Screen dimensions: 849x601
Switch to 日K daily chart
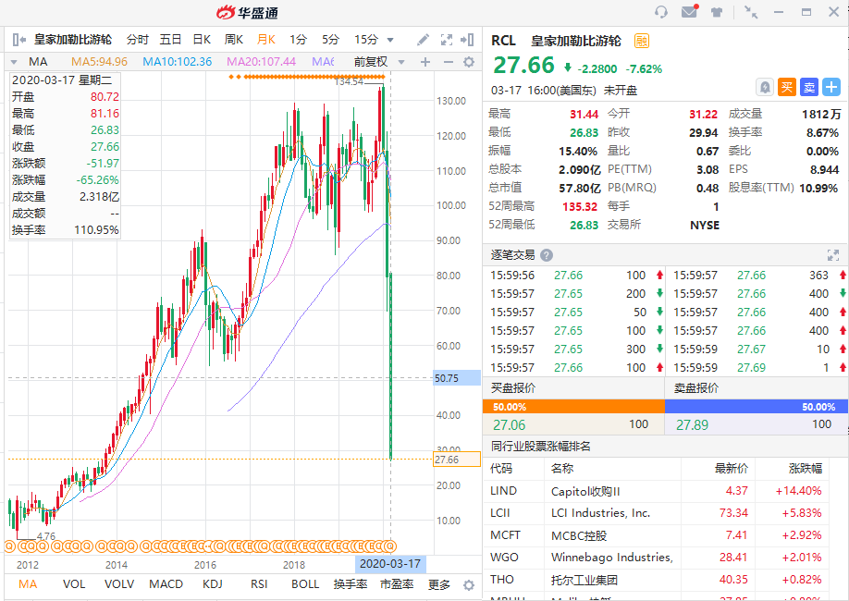click(202, 40)
